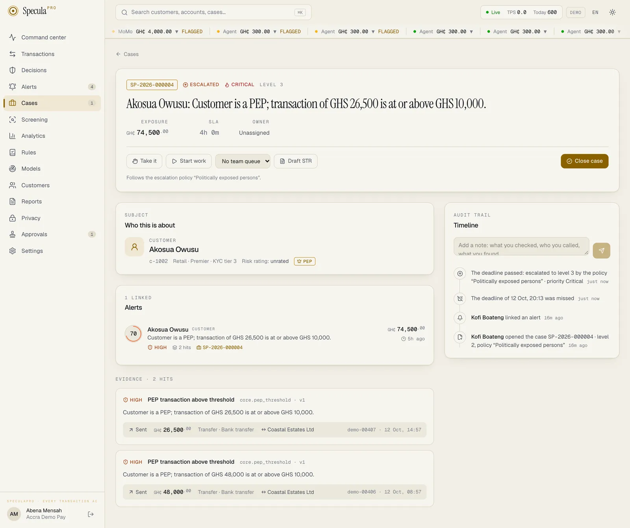Click the Rules checklist icon
Screen dimensions: 630x528
pos(13,152)
